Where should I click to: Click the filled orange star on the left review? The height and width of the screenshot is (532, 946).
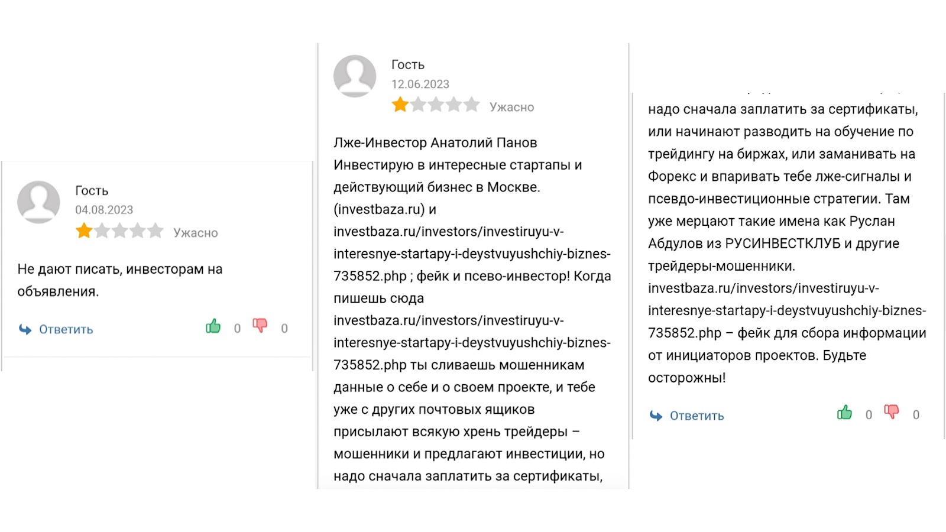click(x=84, y=230)
